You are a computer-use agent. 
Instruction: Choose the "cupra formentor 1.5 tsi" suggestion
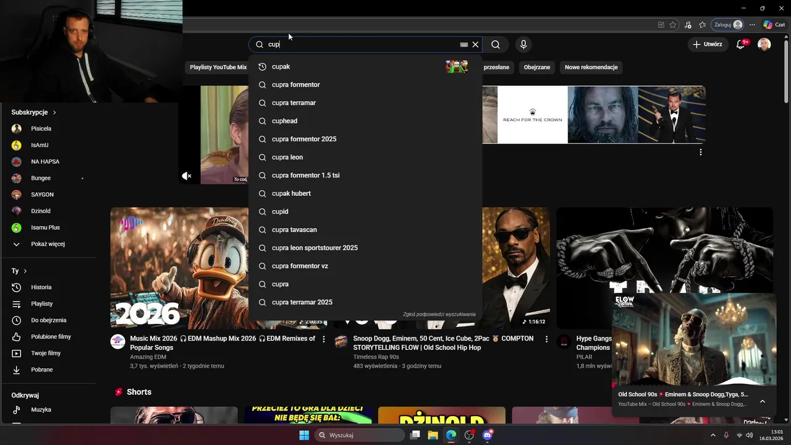click(x=365, y=176)
